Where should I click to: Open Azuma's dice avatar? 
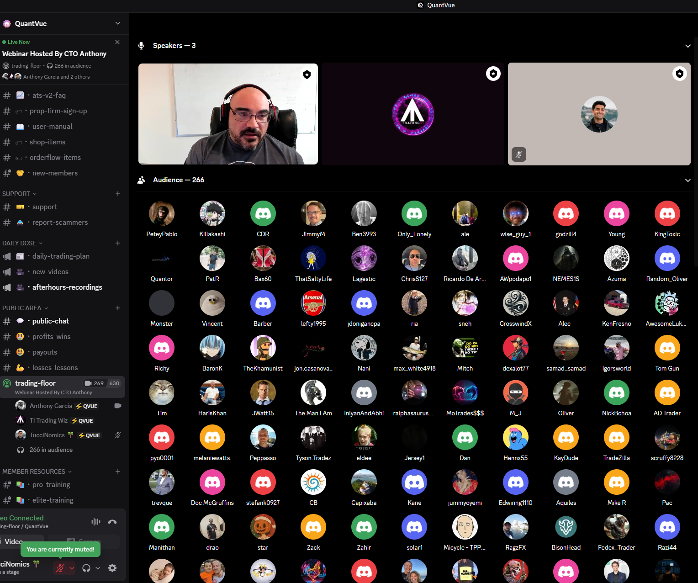click(617, 258)
